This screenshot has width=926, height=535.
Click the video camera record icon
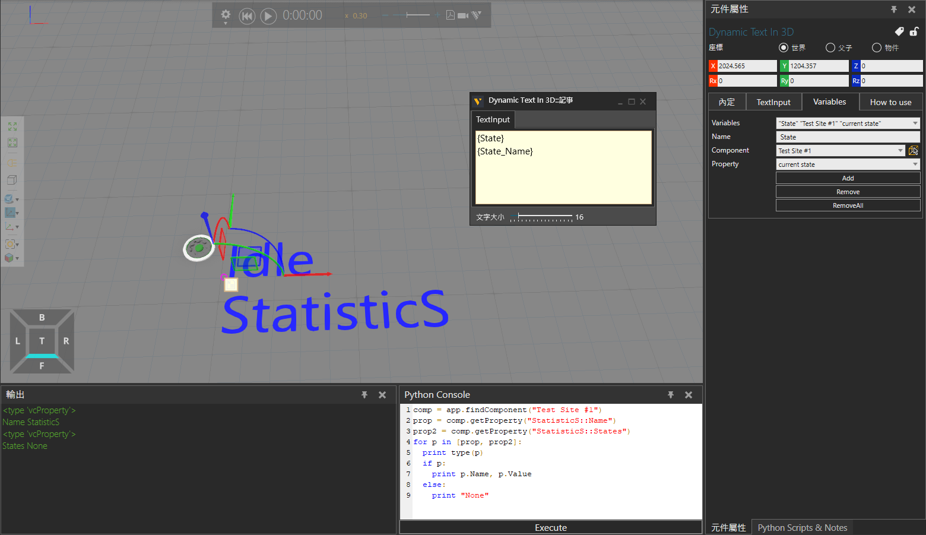tap(463, 15)
